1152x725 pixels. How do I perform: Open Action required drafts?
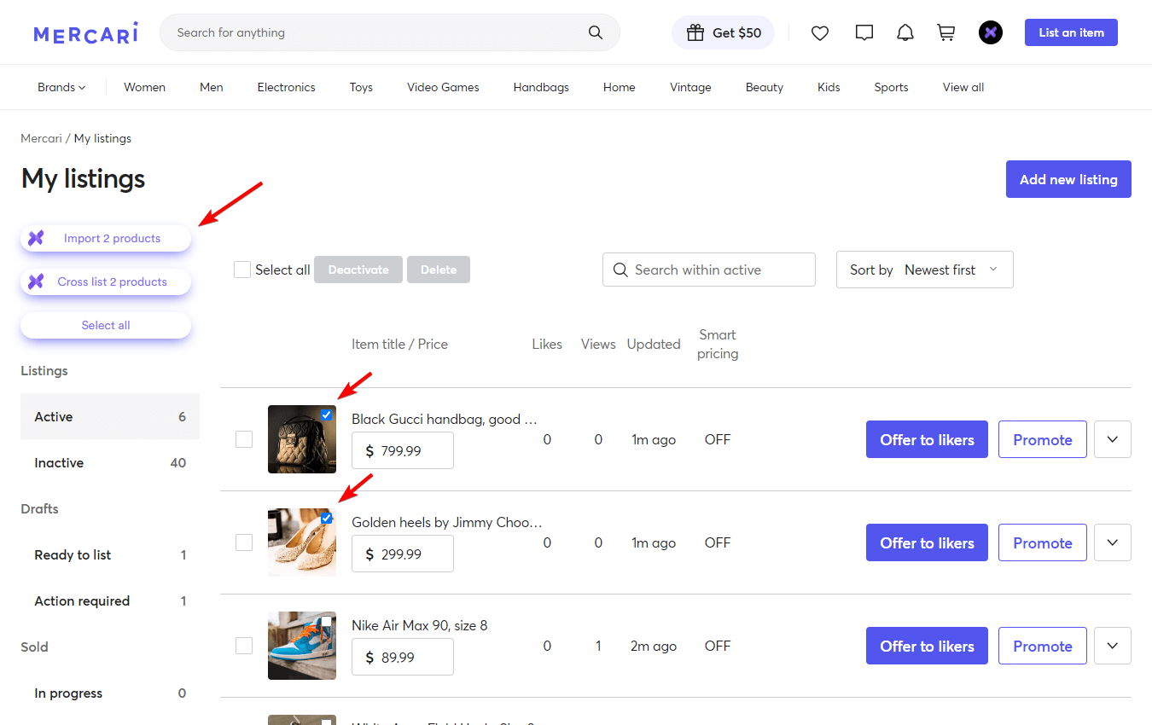click(110, 600)
